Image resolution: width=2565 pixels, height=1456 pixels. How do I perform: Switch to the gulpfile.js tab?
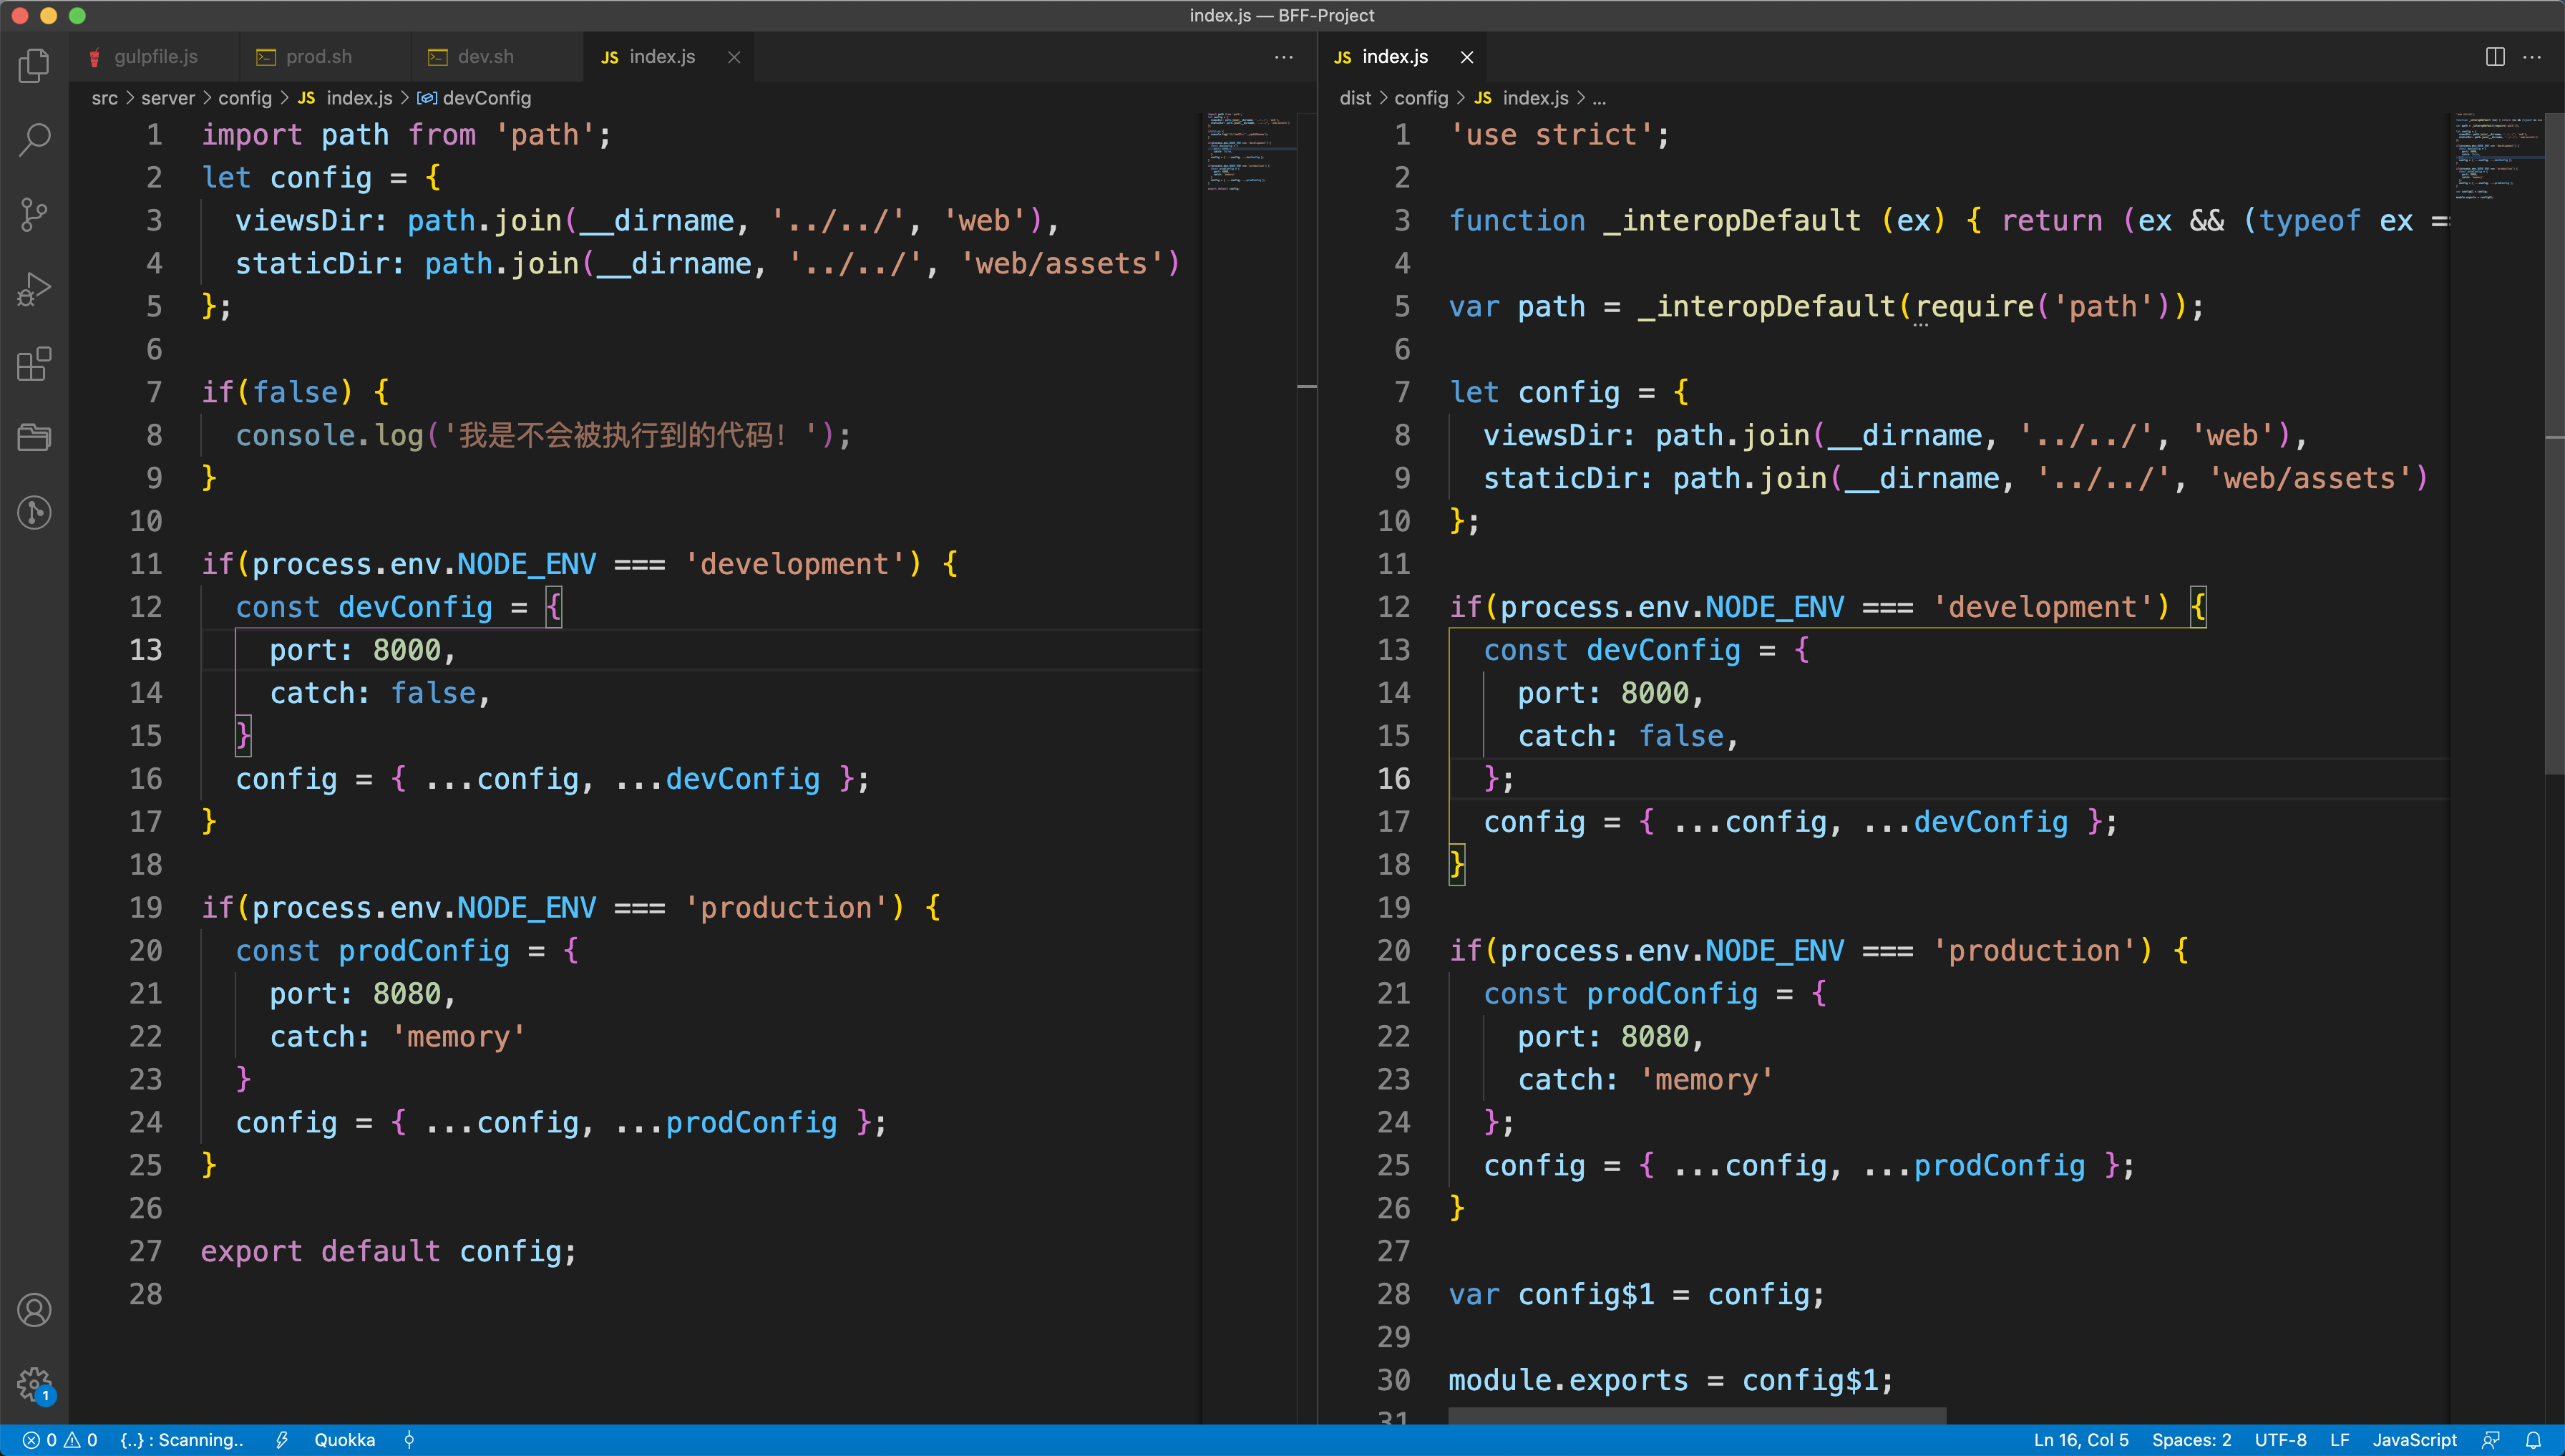coord(154,57)
